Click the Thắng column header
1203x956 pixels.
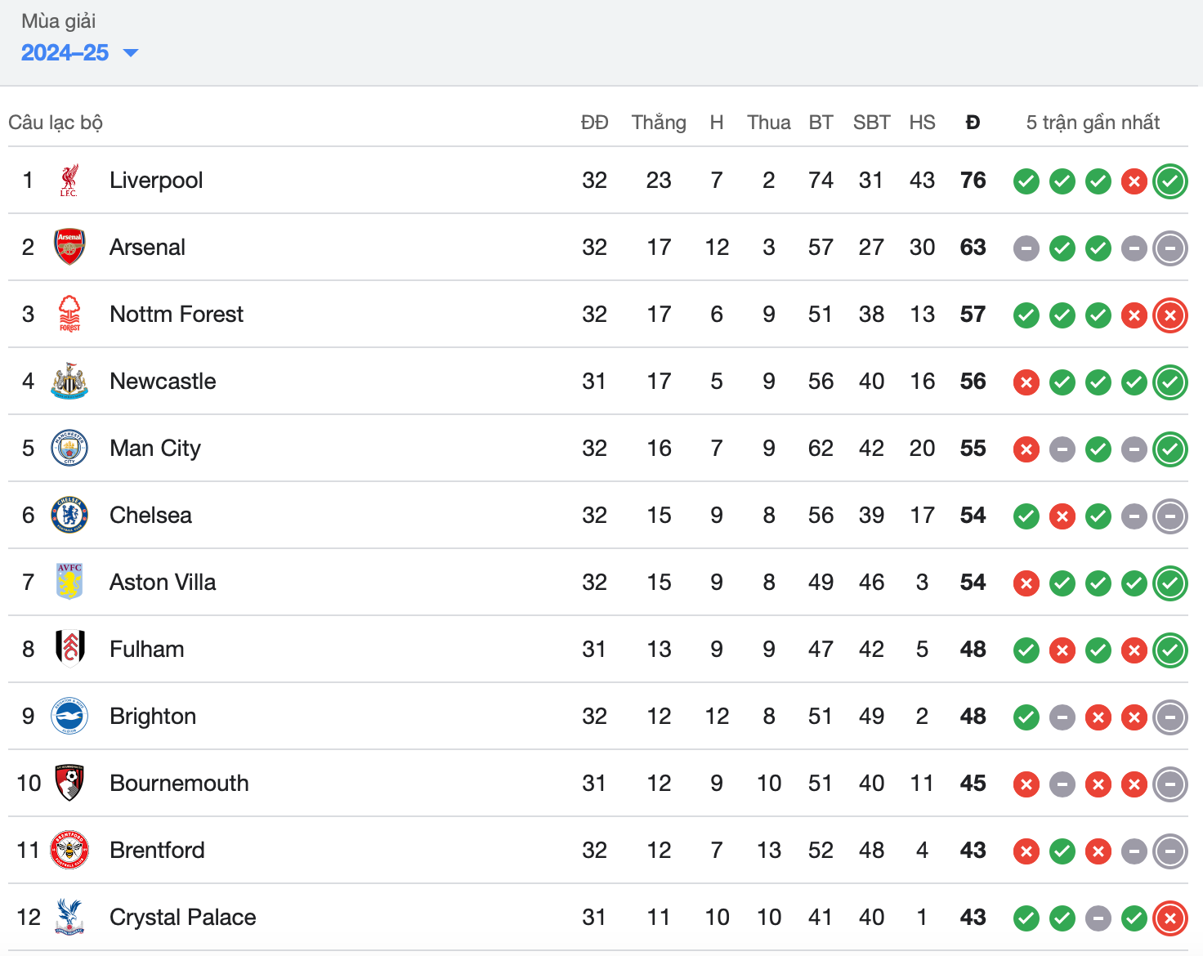[659, 123]
